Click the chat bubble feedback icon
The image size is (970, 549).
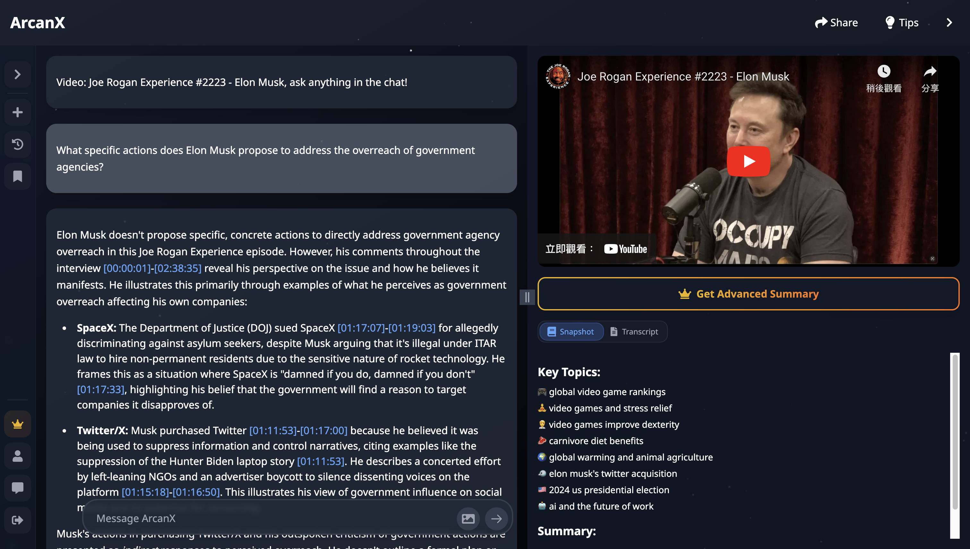pyautogui.click(x=17, y=488)
